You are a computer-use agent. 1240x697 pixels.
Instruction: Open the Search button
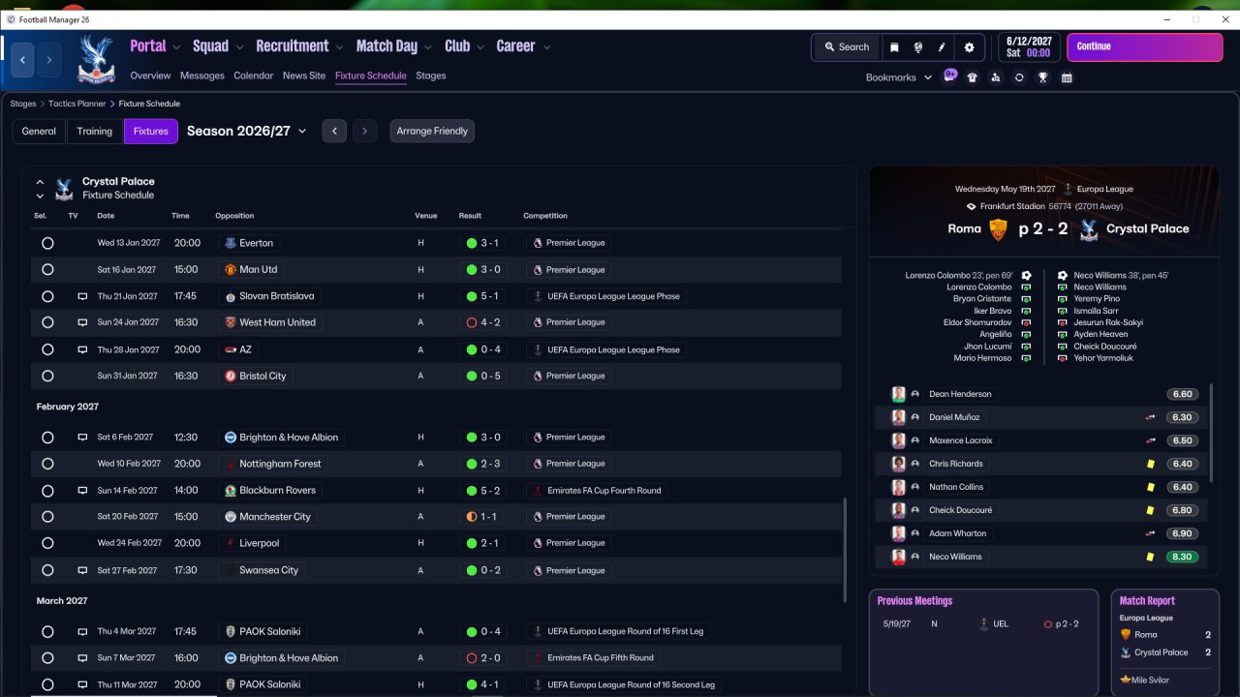coord(847,46)
